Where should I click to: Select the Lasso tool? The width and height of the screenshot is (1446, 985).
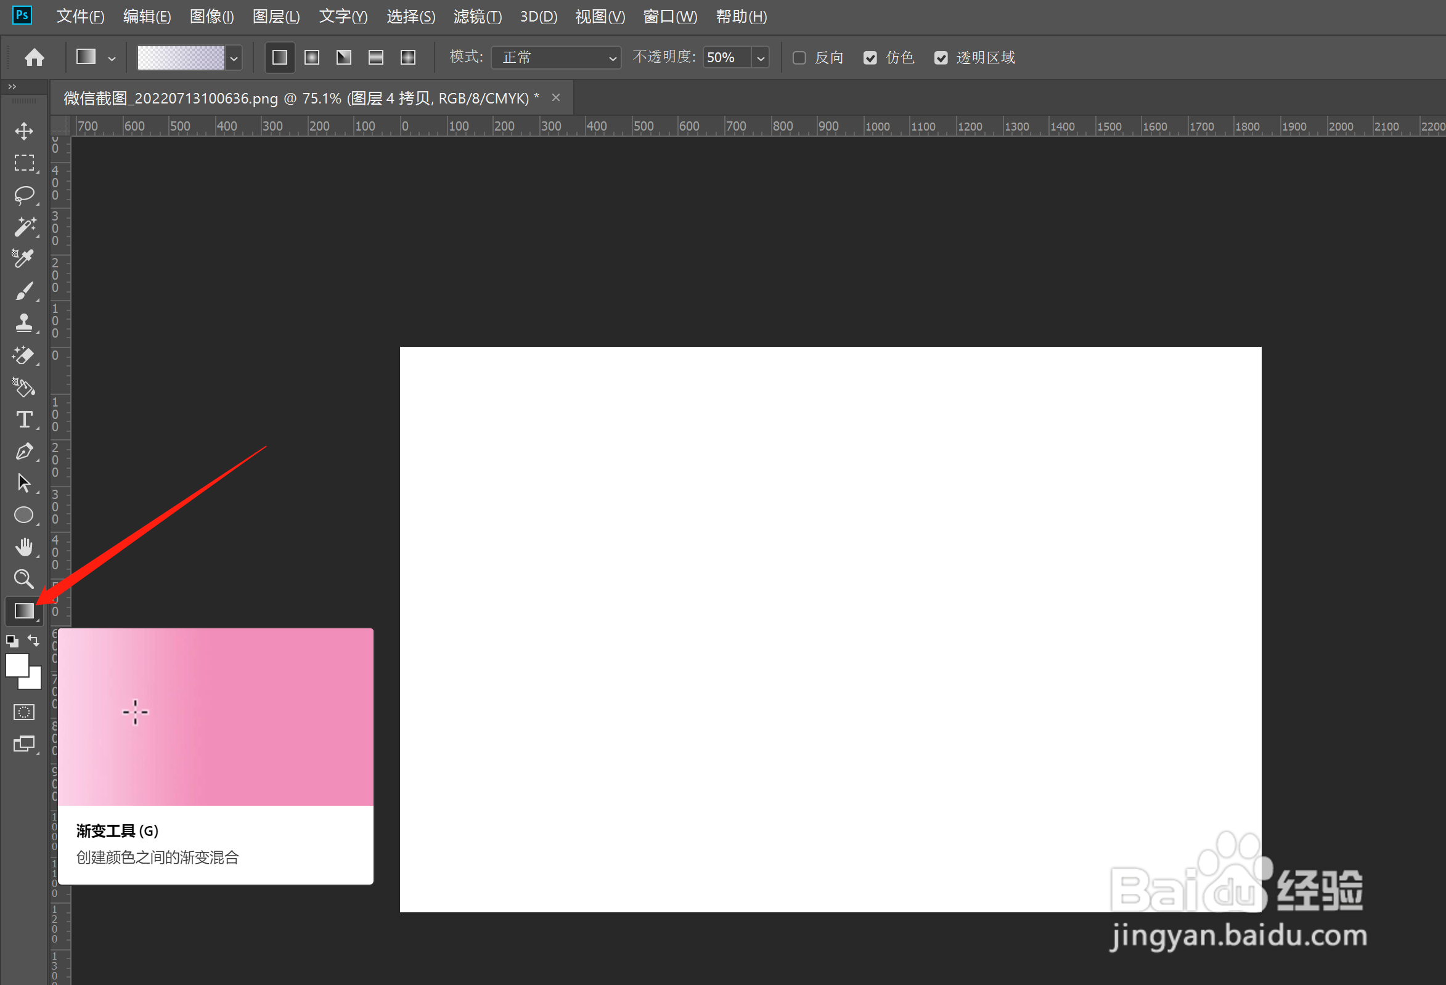[23, 195]
